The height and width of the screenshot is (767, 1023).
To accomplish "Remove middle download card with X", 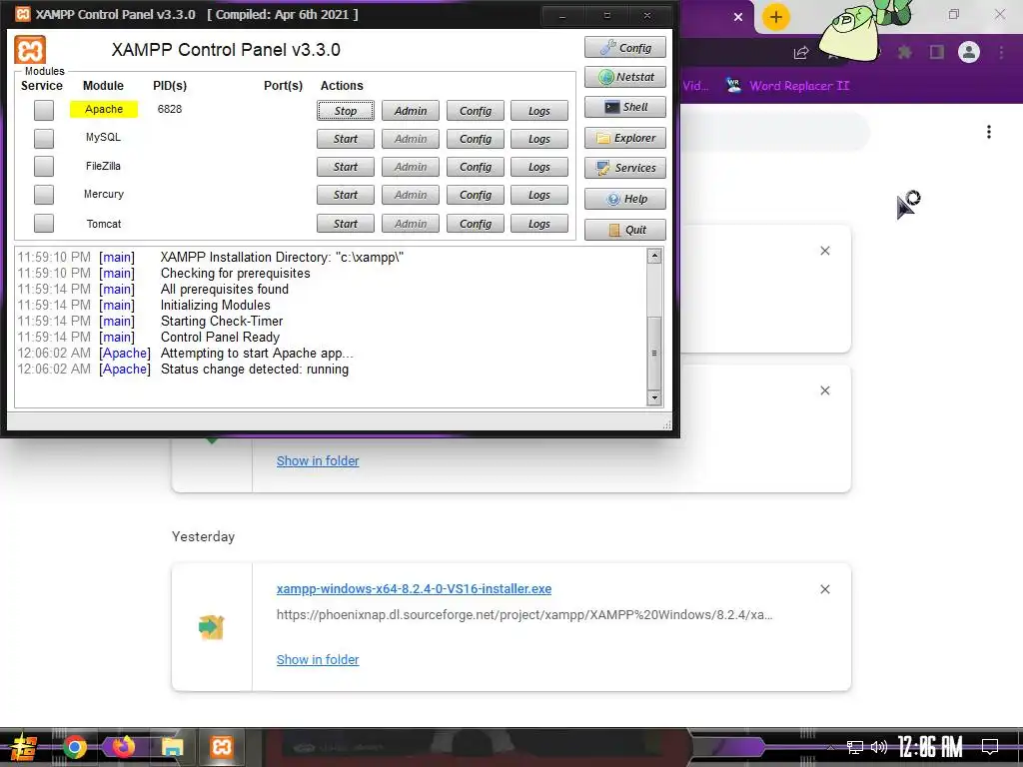I will coord(824,390).
